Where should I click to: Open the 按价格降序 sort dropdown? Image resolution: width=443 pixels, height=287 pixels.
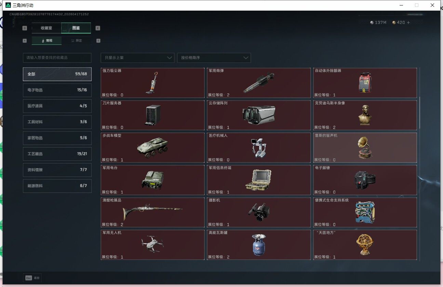pos(214,58)
